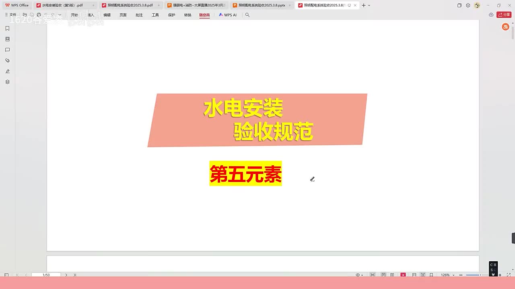Switch to 照明配电系统验收2025.3.8.pdf tab

pyautogui.click(x=131, y=5)
